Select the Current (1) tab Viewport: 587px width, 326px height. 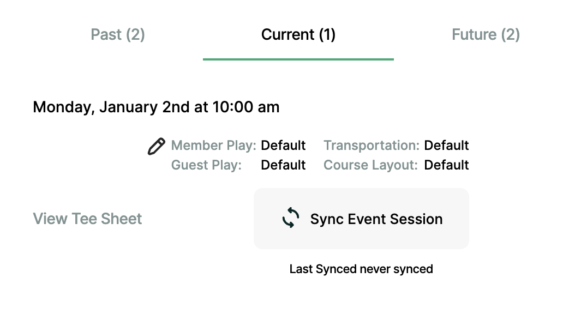298,34
